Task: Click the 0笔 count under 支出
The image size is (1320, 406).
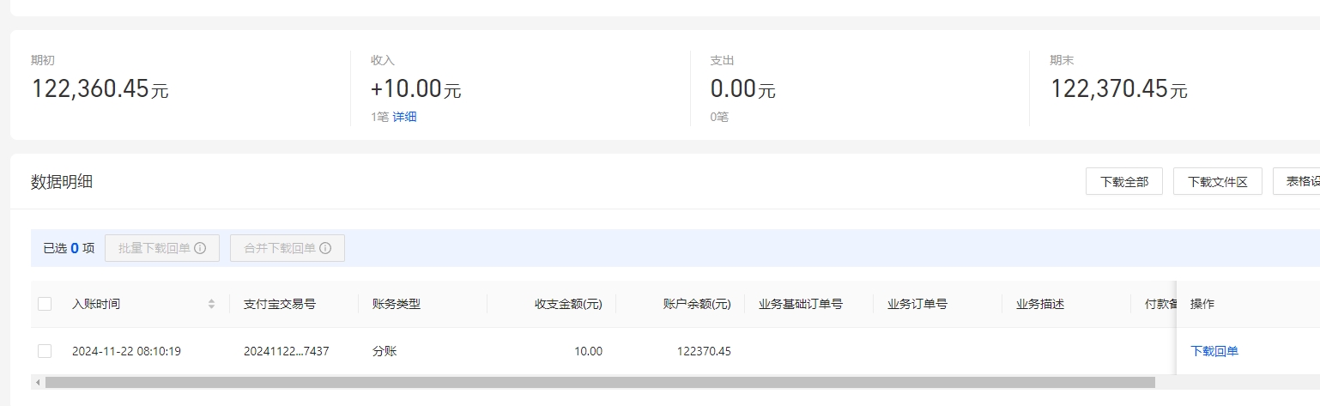Action: click(x=719, y=117)
